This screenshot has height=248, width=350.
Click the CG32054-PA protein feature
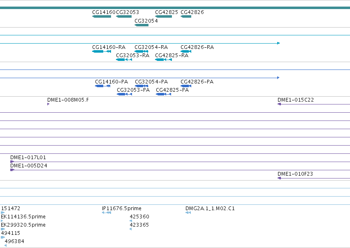142,86
